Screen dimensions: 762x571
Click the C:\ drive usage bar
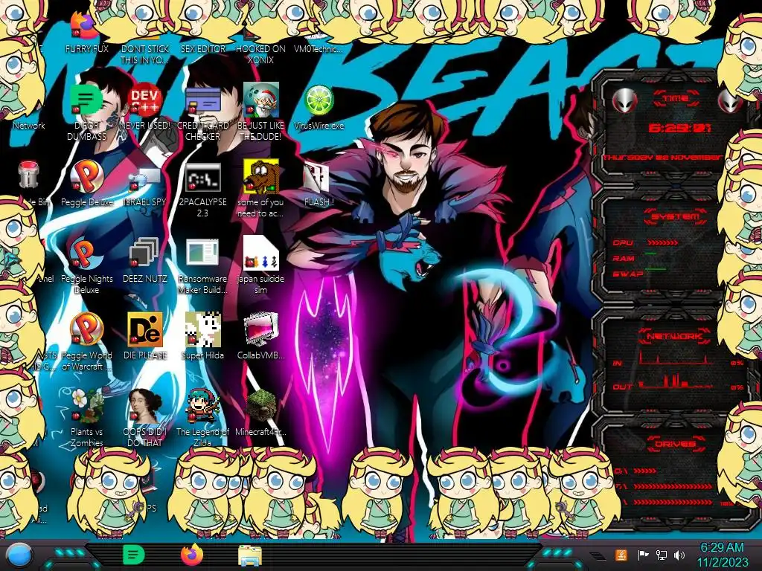[645, 471]
